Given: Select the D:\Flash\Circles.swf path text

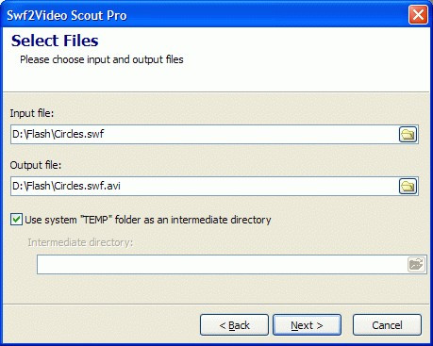Looking at the screenshot, I should [58, 134].
